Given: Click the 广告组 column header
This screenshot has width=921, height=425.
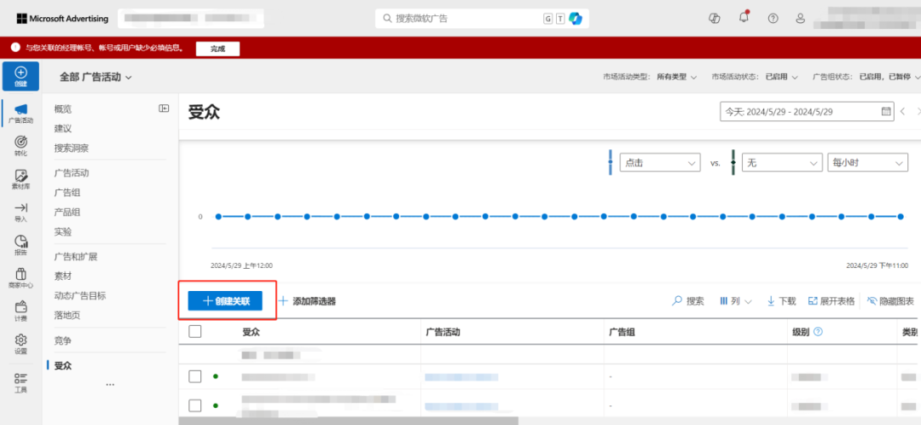Looking at the screenshot, I should [x=620, y=332].
